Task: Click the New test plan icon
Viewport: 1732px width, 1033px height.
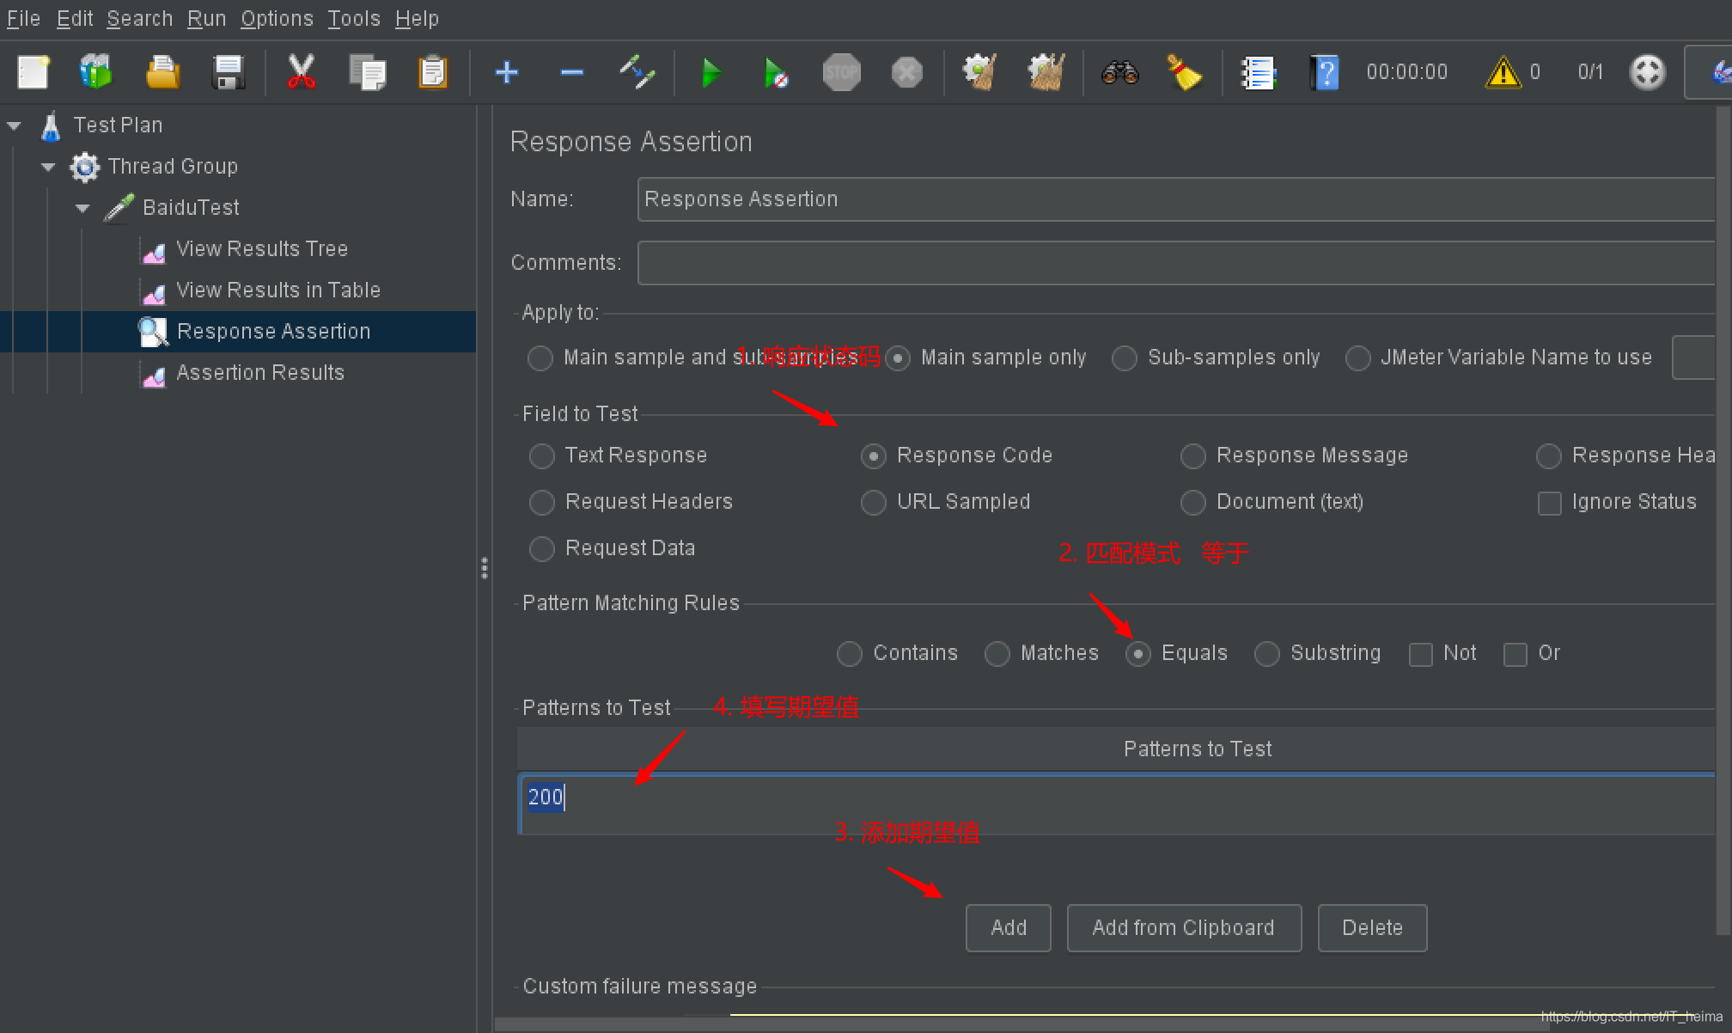Action: [x=34, y=72]
